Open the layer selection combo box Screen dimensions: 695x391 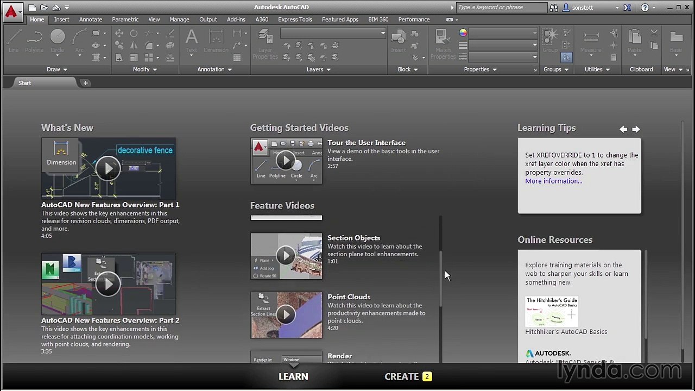[333, 33]
